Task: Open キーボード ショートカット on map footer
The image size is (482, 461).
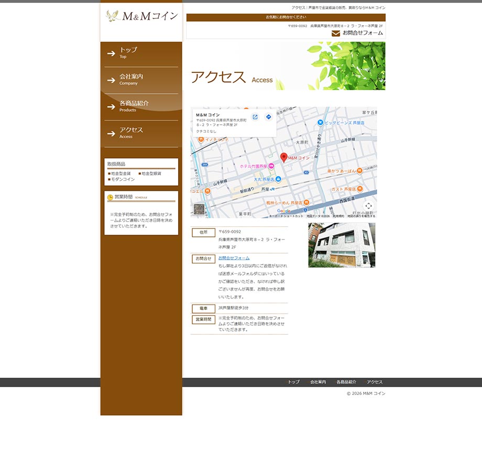Action: coord(286,216)
